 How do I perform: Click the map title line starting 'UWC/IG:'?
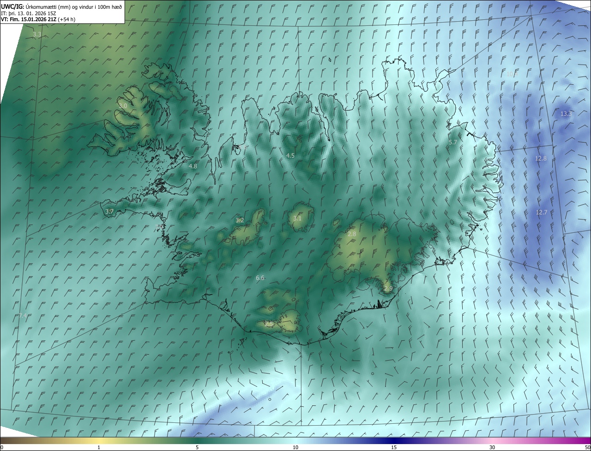coord(62,6)
